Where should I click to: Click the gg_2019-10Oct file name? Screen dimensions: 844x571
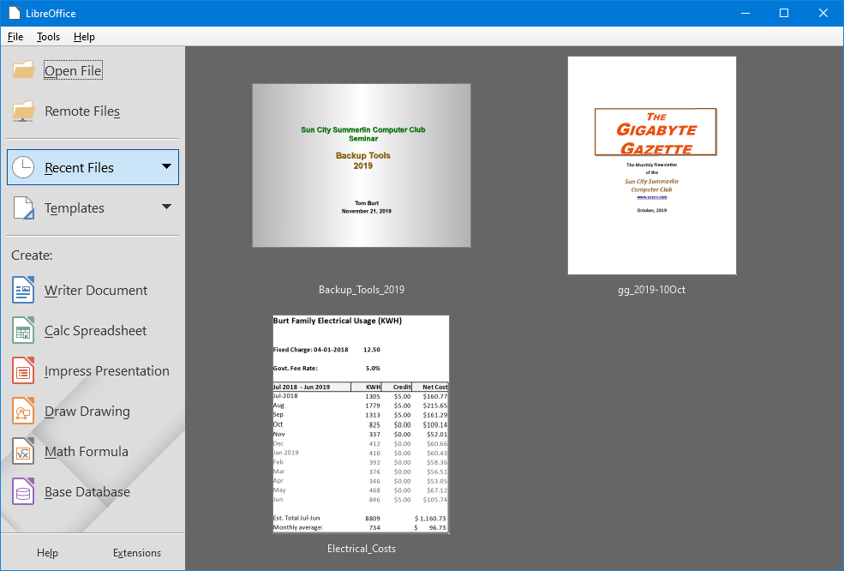coord(652,290)
